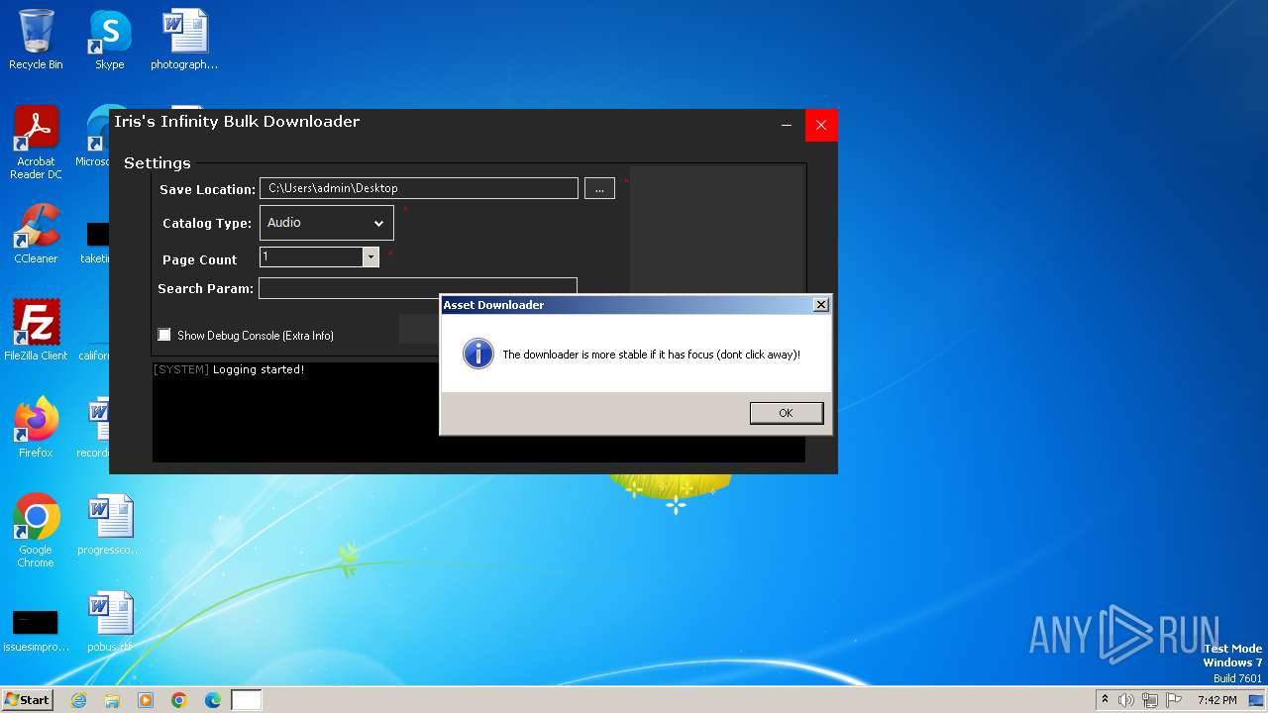Open Action Center flag tray icon
This screenshot has height=713, width=1268.
coord(1174,700)
